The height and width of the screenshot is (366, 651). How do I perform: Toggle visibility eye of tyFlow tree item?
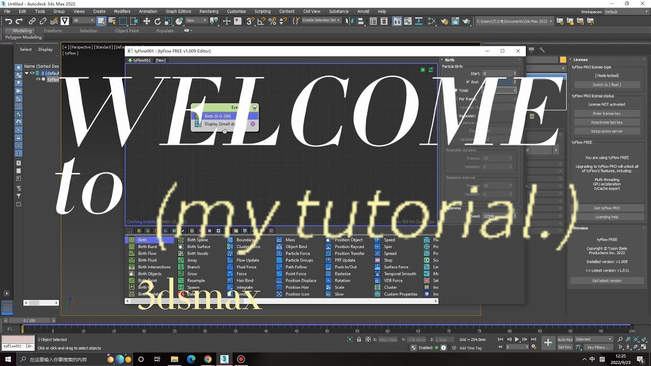coord(38,79)
